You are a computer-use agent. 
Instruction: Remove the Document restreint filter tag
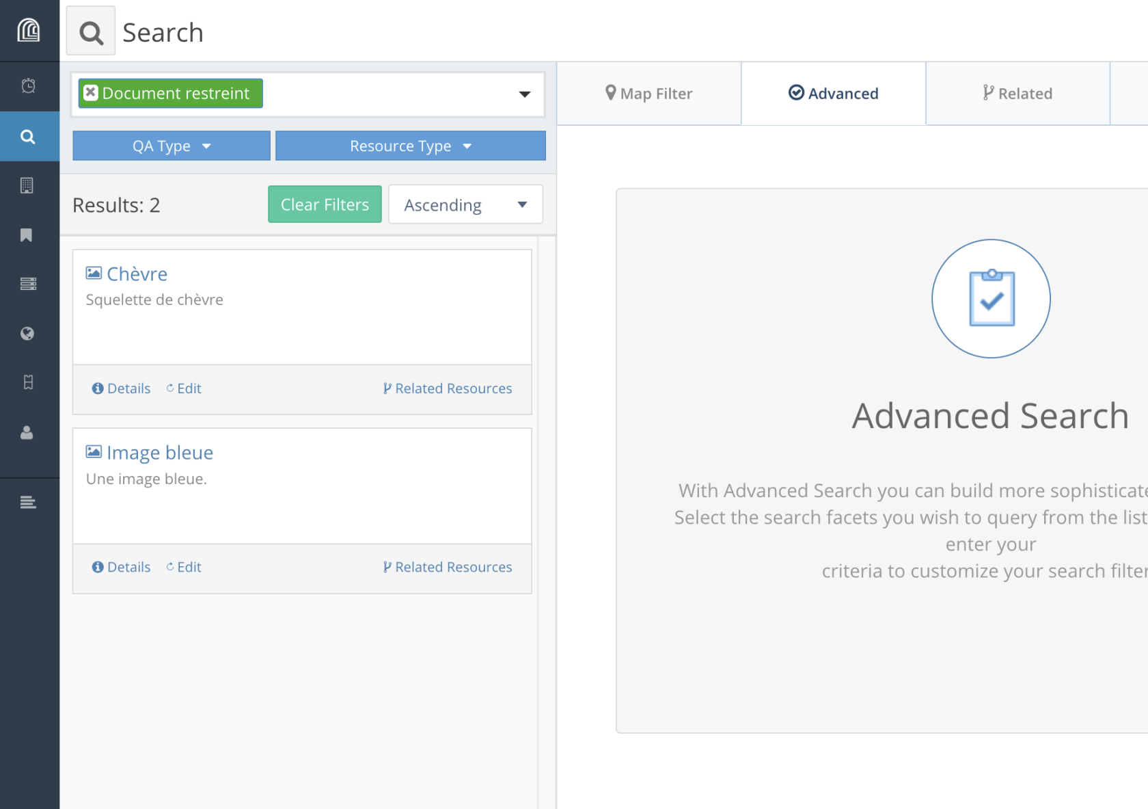pos(91,93)
